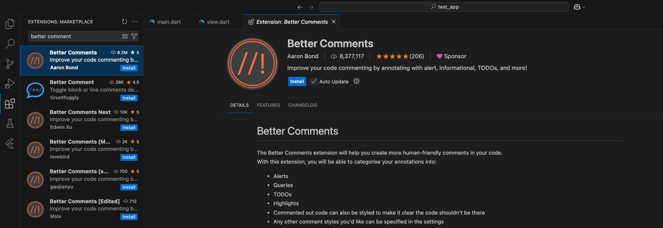Switch to the DETAILS tab
Screen dimensions: 663x228
[x=239, y=105]
